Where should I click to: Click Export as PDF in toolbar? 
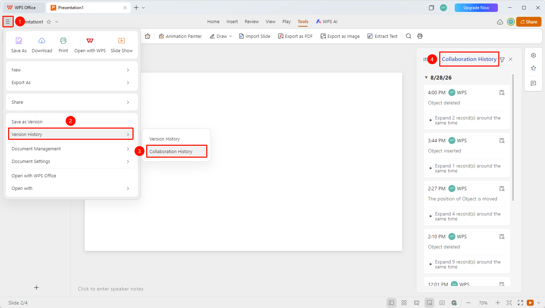click(x=295, y=36)
